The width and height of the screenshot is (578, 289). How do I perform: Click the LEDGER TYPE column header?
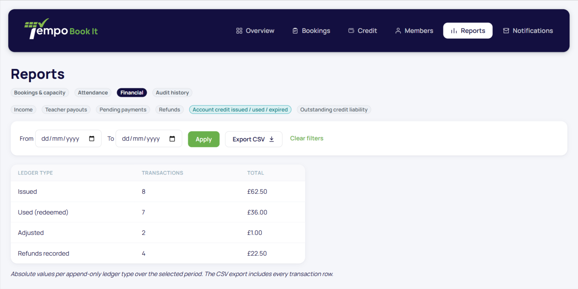pyautogui.click(x=35, y=173)
